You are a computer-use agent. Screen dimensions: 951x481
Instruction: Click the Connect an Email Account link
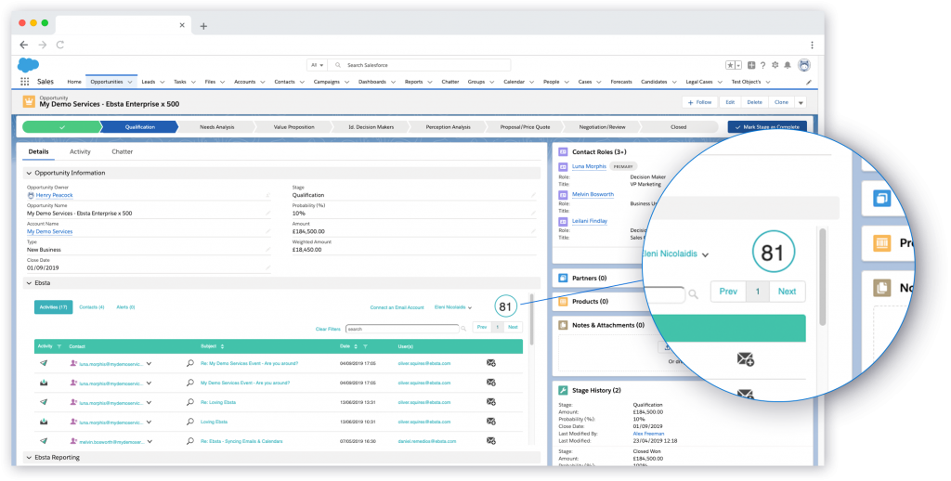(397, 306)
